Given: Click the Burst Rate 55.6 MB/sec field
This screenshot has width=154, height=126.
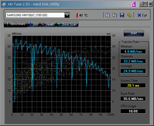Looking at the screenshot, I should tap(133, 99).
